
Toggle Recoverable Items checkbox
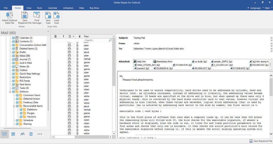[x=17, y=106]
